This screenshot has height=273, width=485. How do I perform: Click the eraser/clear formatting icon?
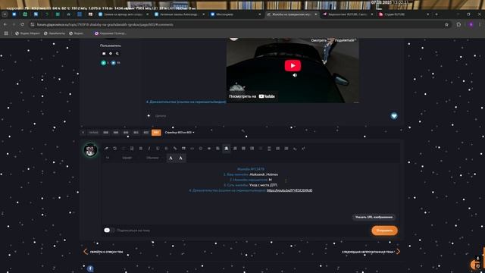[x=106, y=149]
